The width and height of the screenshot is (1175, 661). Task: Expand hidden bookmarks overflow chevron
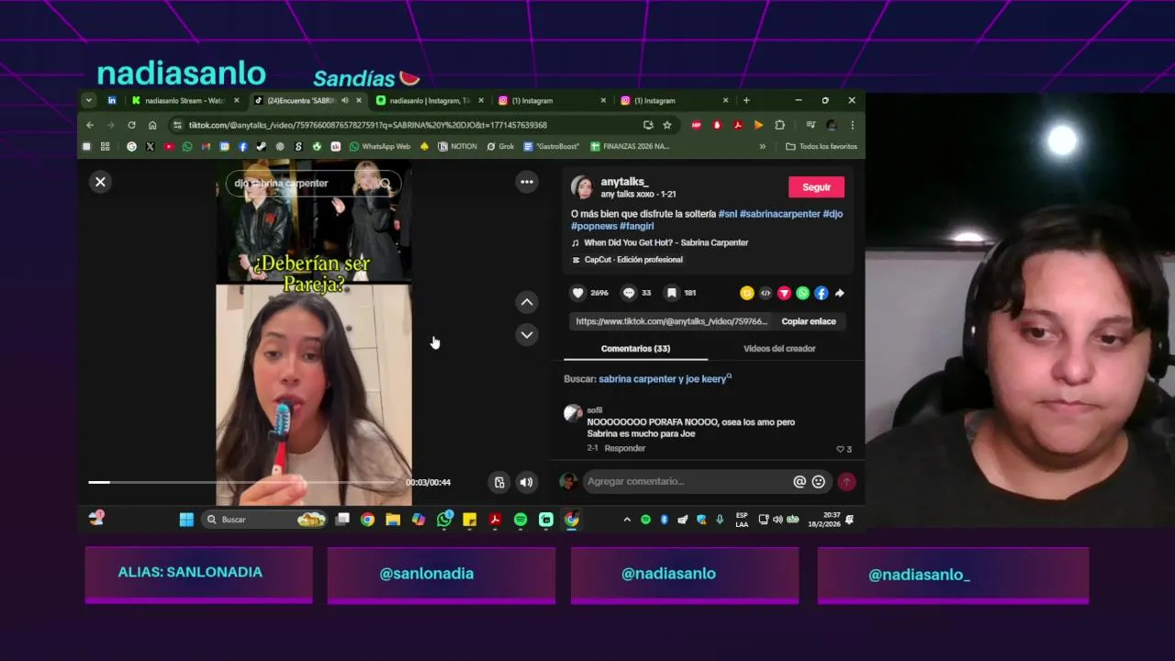tap(762, 147)
